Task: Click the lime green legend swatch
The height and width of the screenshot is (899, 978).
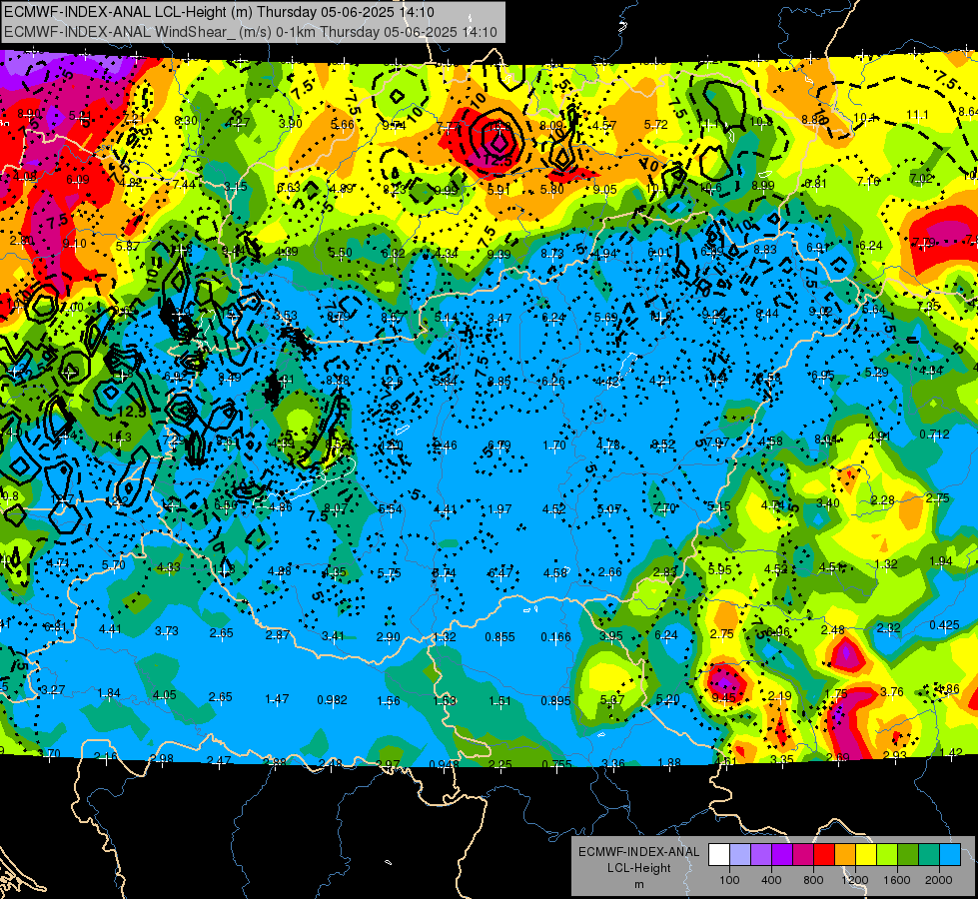Action: (887, 854)
